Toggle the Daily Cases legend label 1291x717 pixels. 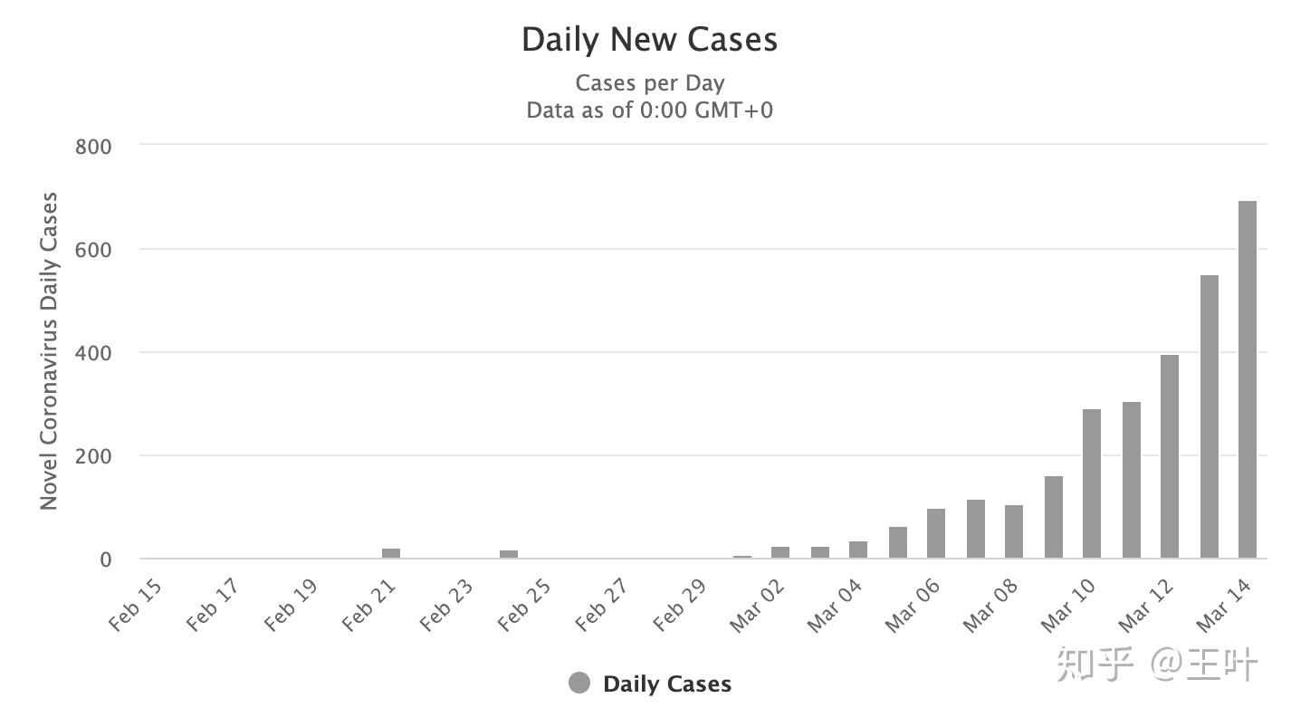point(666,684)
